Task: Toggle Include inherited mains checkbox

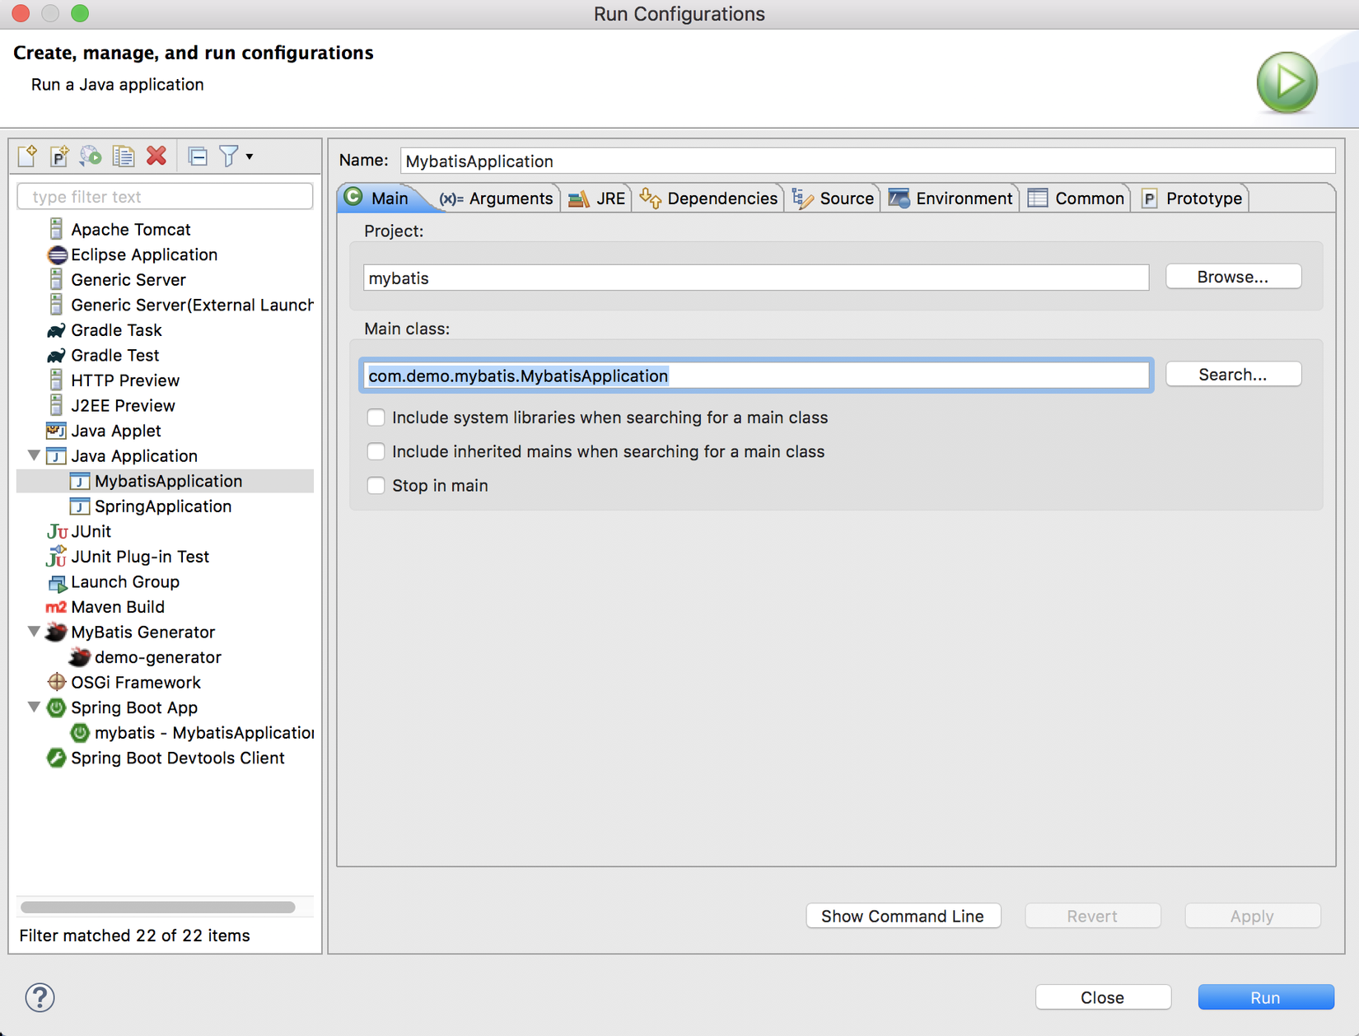Action: click(x=376, y=451)
